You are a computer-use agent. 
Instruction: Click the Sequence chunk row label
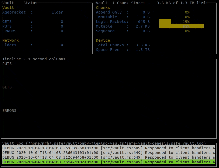point(105,31)
